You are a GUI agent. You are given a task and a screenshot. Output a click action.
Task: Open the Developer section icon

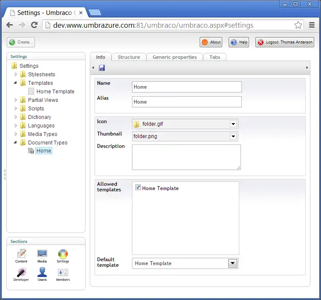[x=21, y=272]
